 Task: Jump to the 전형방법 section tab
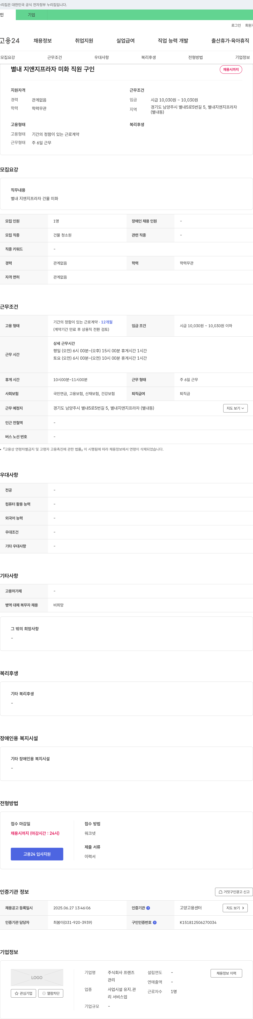point(195,57)
